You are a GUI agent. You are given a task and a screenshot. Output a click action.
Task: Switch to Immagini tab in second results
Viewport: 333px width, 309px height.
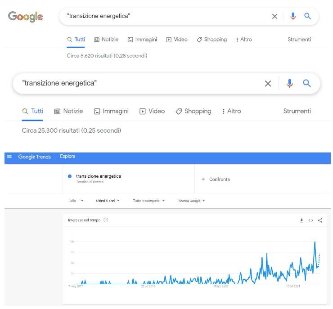click(111, 111)
